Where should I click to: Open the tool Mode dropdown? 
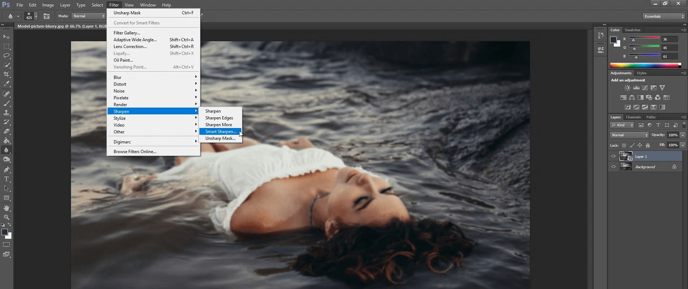tap(89, 16)
